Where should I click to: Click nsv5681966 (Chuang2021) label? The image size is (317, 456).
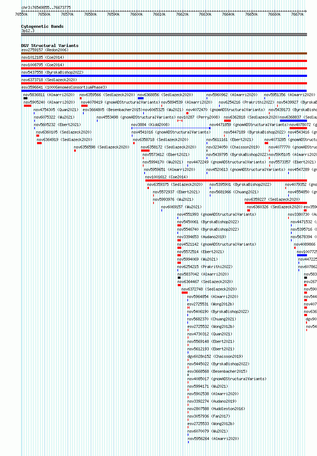tap(234, 192)
